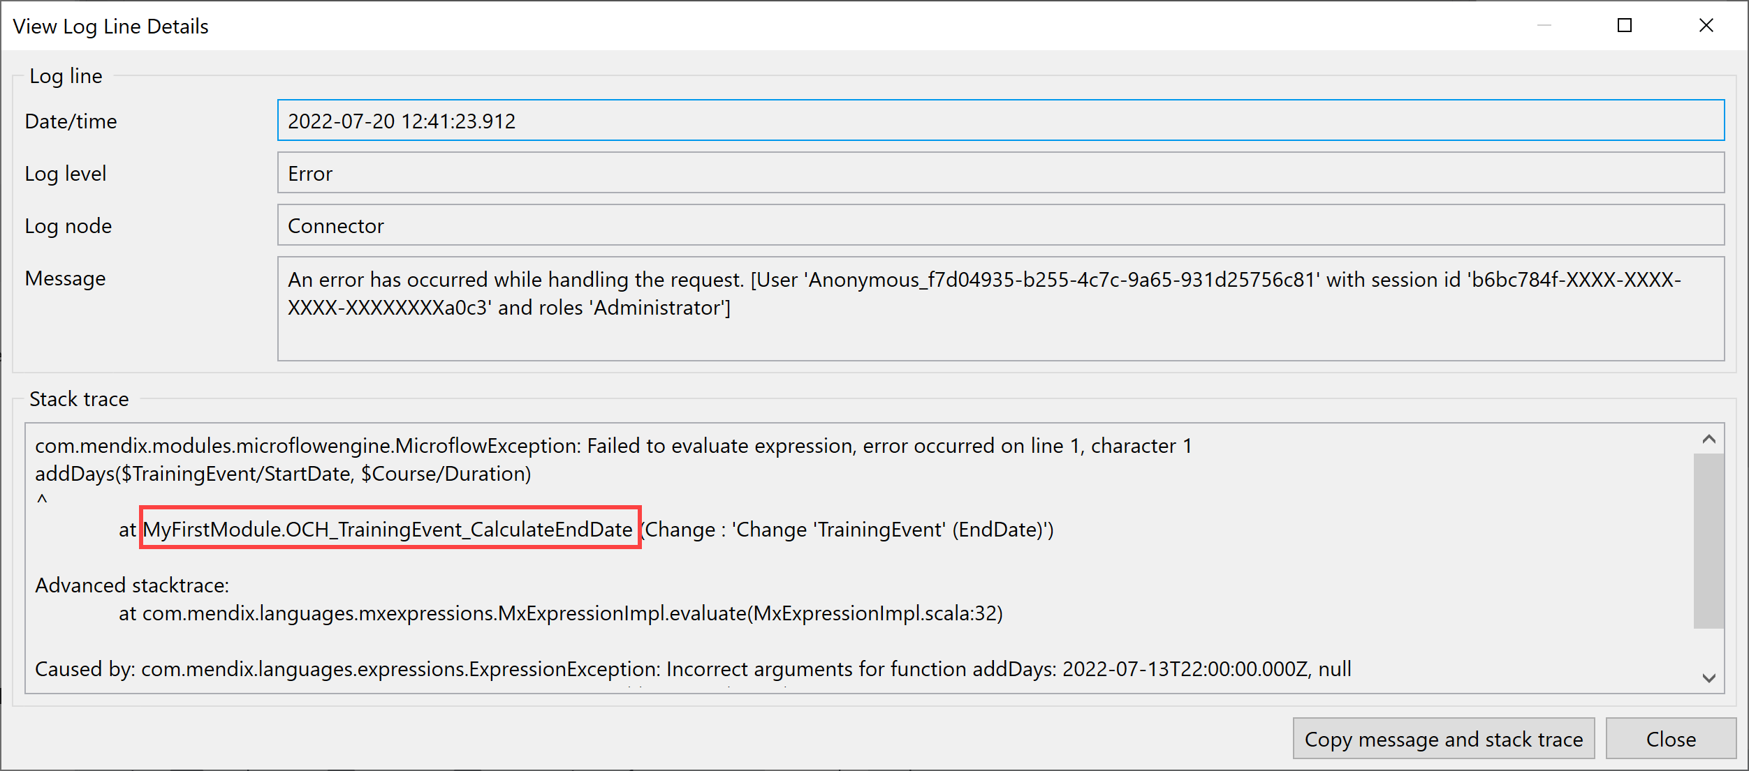
Task: Close dialog with title bar X
Action: point(1706,26)
